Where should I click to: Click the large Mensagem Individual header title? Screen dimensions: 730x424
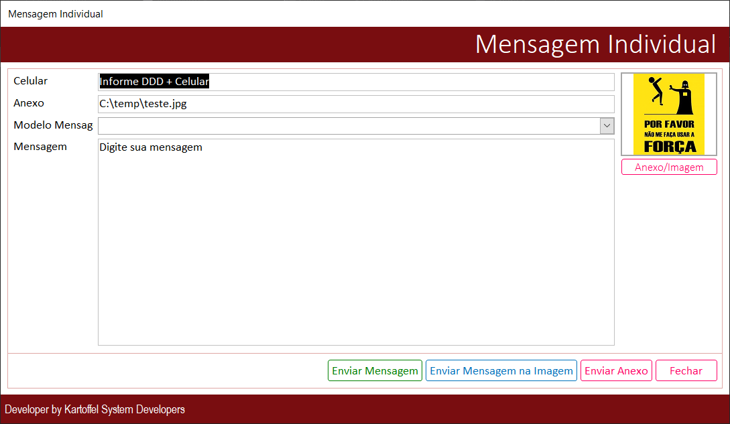pyautogui.click(x=595, y=44)
